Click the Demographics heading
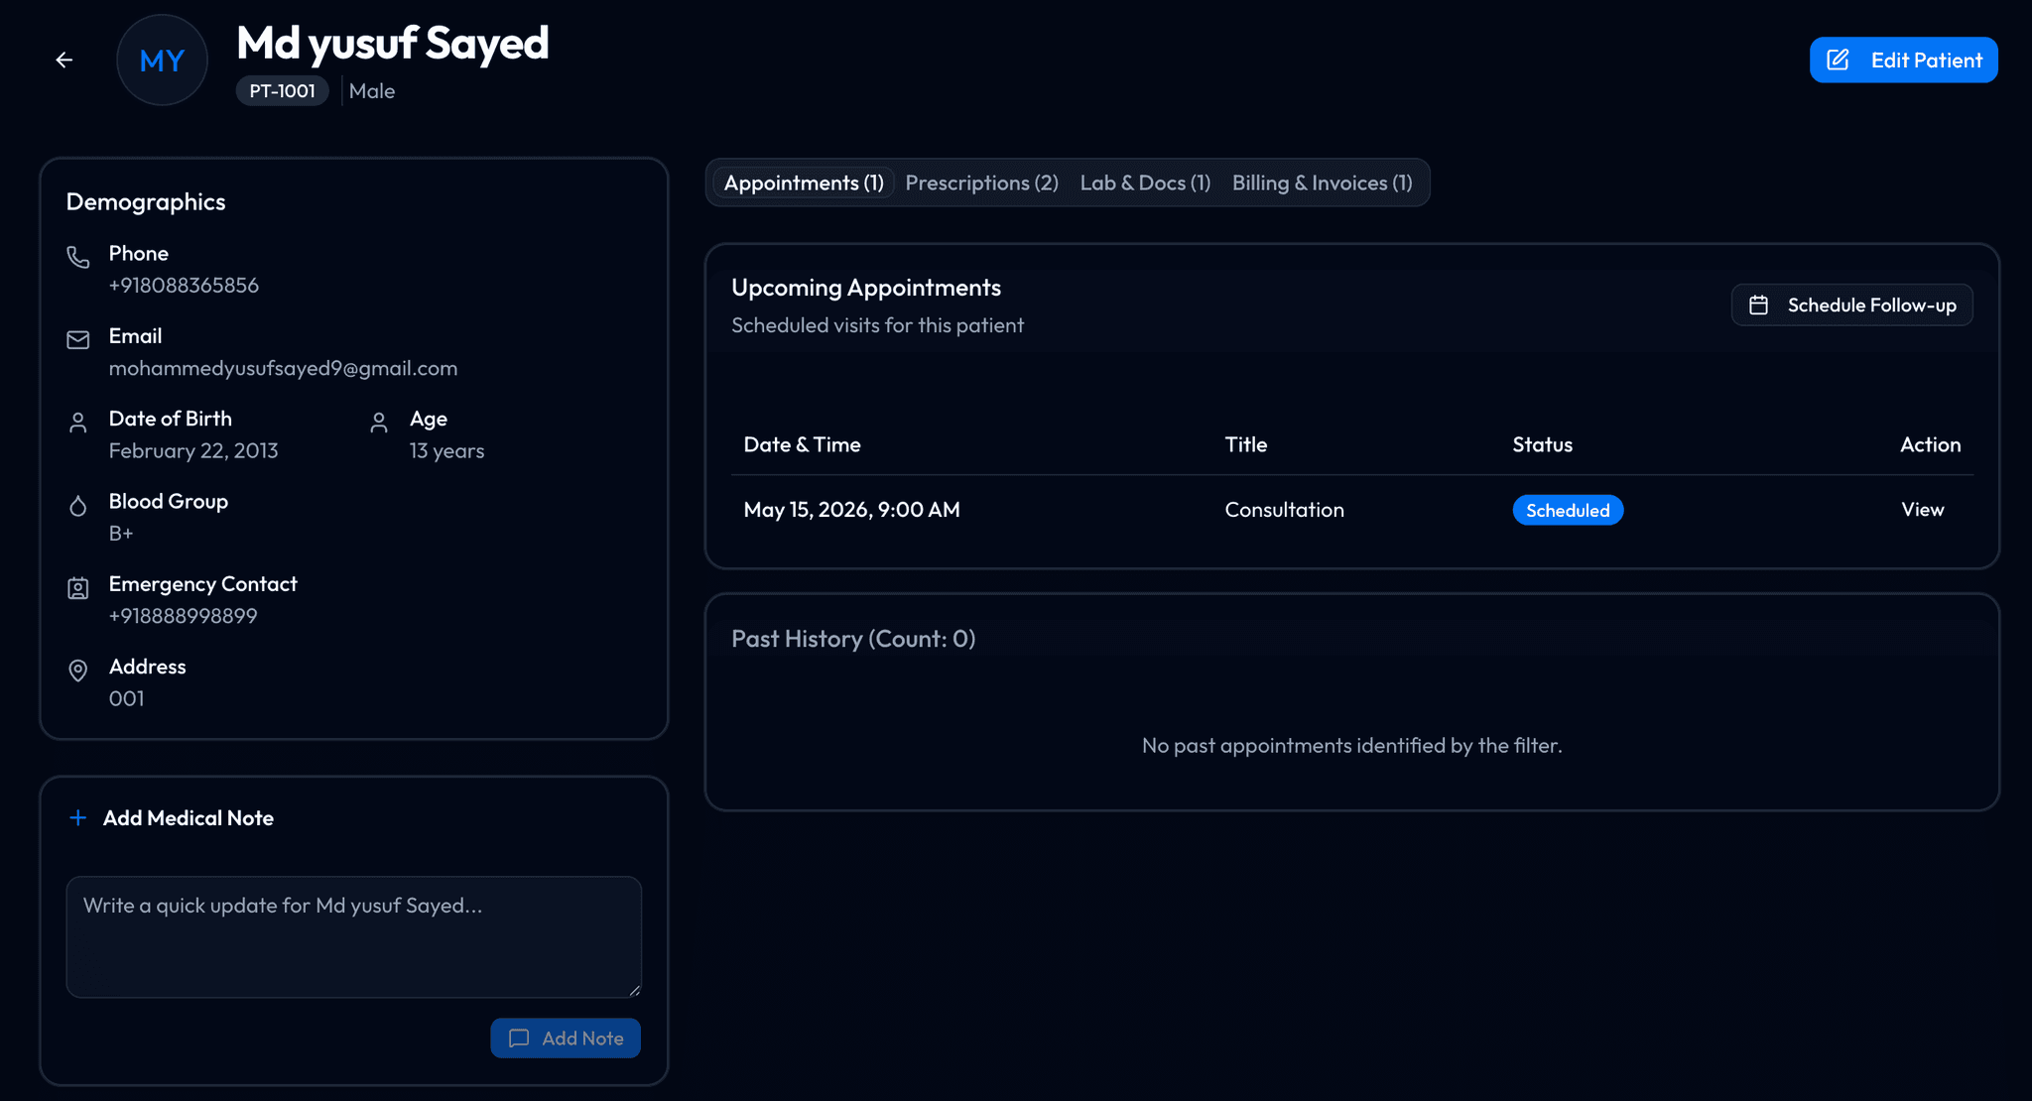2032x1101 pixels. pyautogui.click(x=146, y=202)
